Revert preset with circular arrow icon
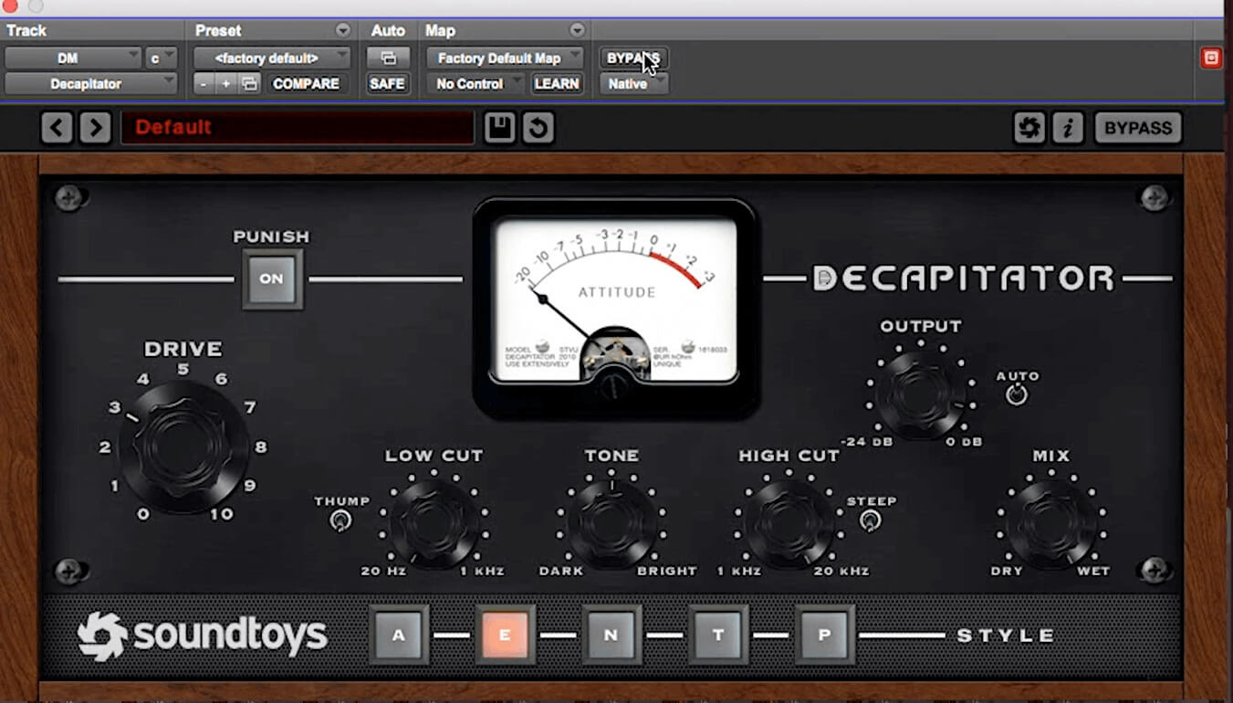Image resolution: width=1233 pixels, height=703 pixels. pos(538,128)
